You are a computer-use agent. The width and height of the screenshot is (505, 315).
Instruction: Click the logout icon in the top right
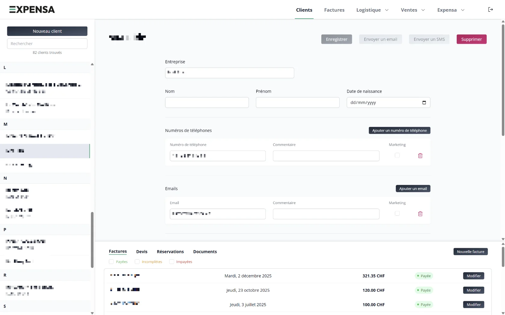click(x=490, y=9)
